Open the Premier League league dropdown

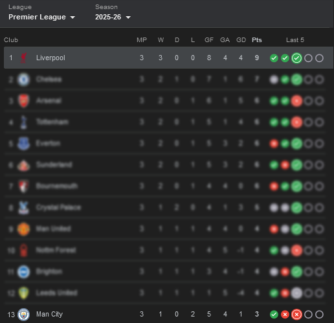pos(41,17)
